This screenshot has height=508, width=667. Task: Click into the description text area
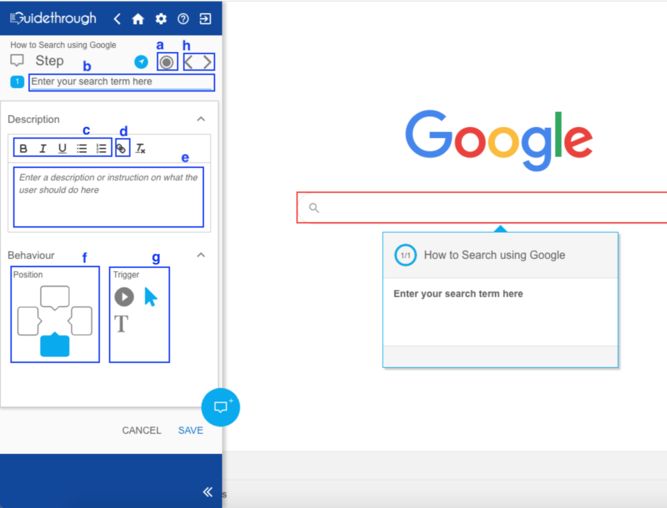pyautogui.click(x=108, y=197)
